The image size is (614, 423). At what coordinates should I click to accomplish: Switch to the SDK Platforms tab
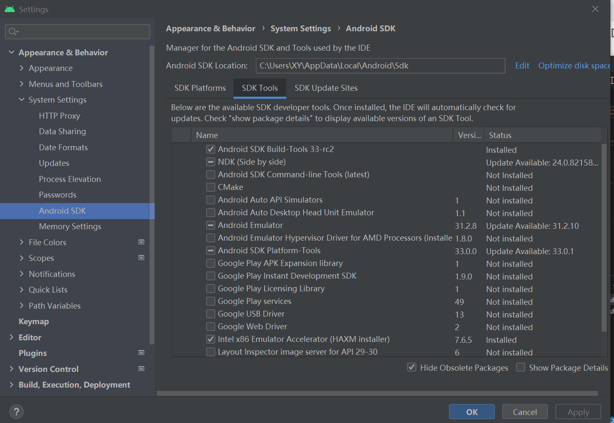tap(200, 88)
